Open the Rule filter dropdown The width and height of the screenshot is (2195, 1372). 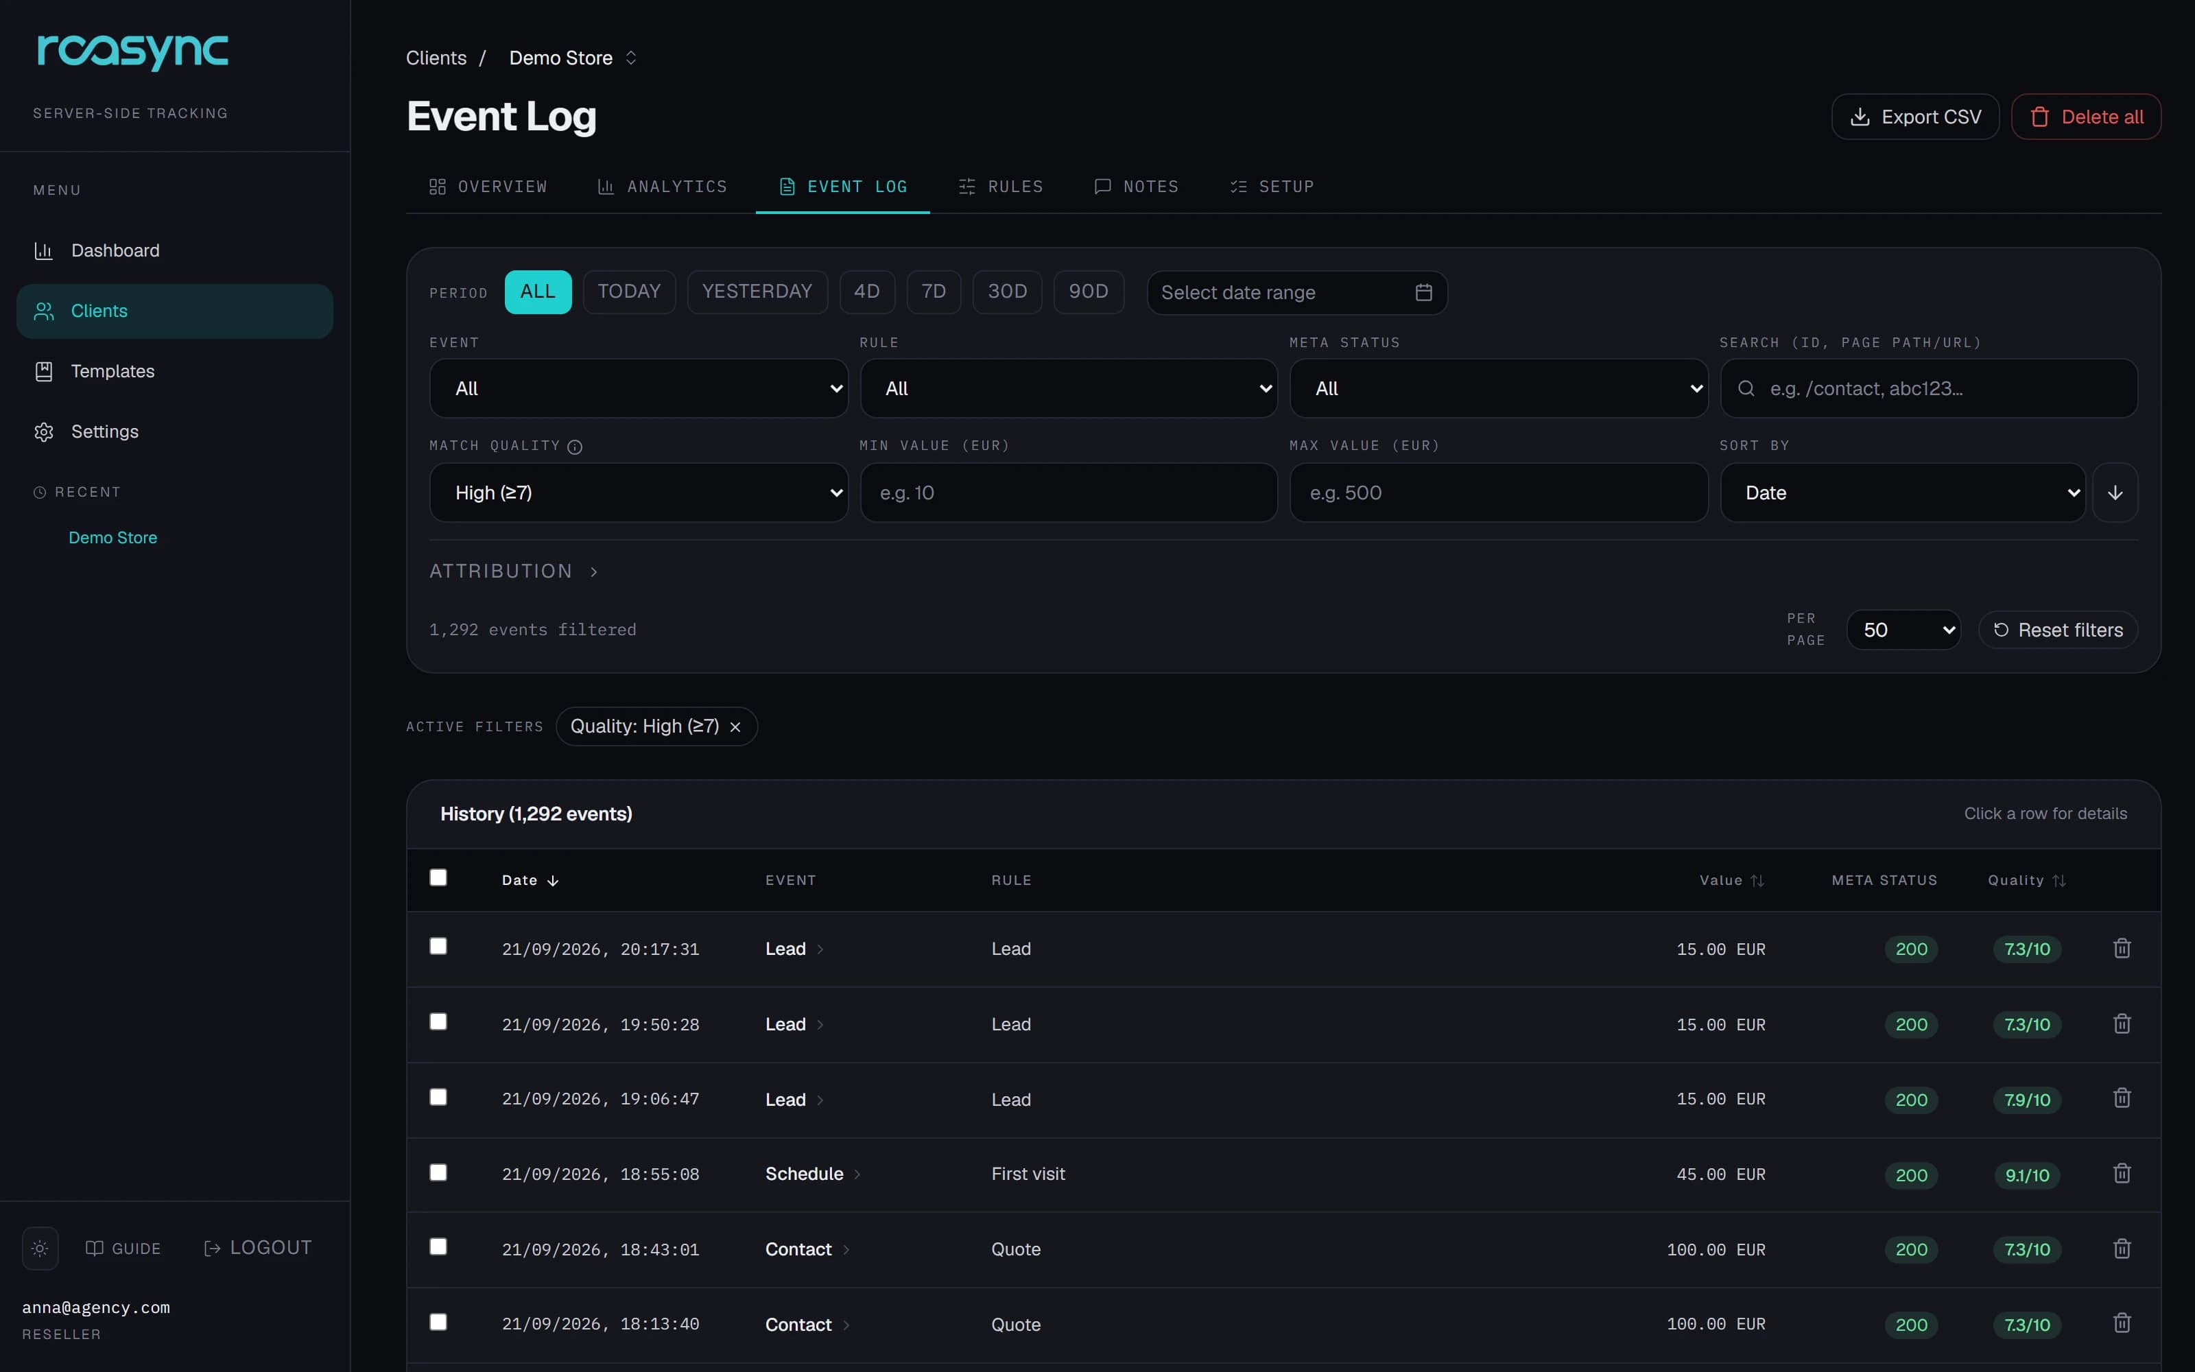(1069, 388)
